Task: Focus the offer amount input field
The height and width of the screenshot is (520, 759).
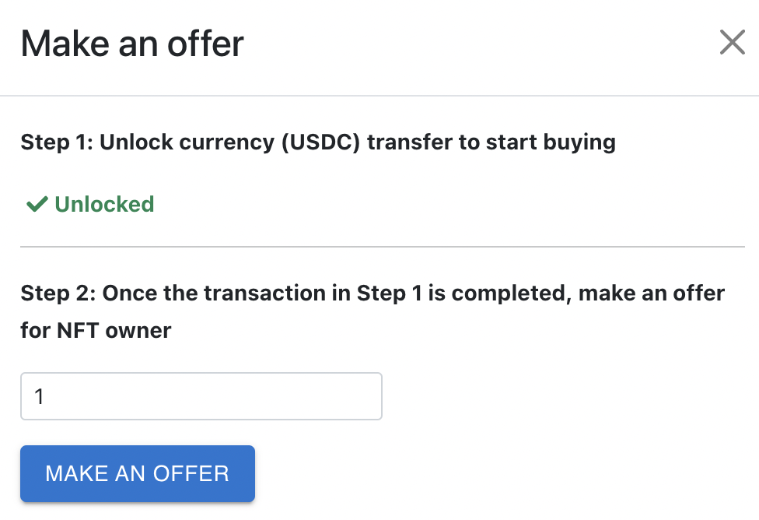Action: click(201, 396)
